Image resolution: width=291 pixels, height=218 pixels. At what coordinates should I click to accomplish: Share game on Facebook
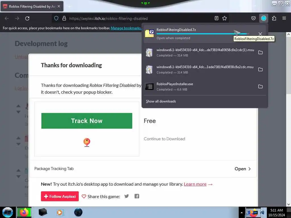pyautogui.click(x=137, y=196)
